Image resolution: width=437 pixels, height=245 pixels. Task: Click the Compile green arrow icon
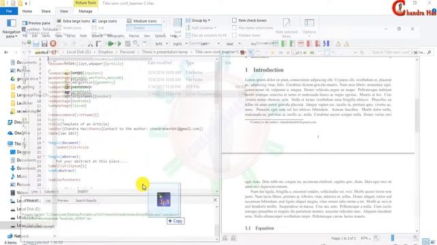tap(119, 44)
